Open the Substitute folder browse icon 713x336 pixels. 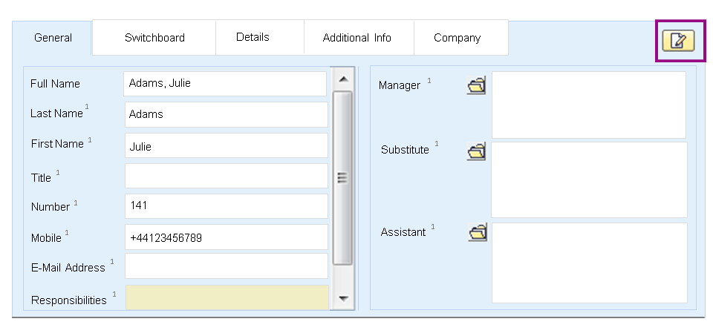click(x=477, y=151)
